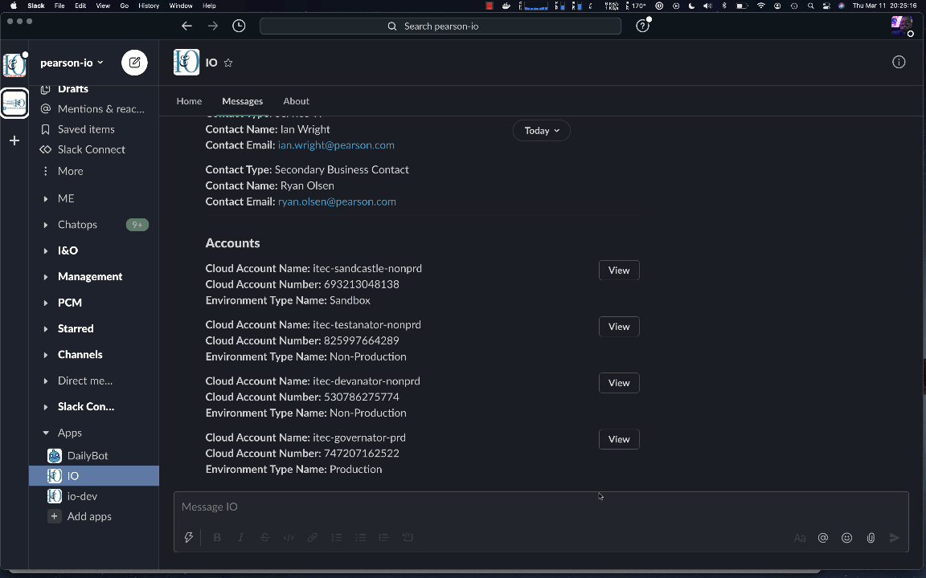The height and width of the screenshot is (578, 926).
Task: Switch to the first workspace icon
Action: 14,65
